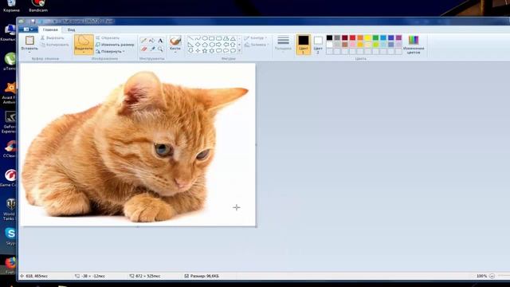Image resolution: width=510 pixels, height=287 pixels.
Task: Choose the Down arrow shape
Action: [190, 51]
